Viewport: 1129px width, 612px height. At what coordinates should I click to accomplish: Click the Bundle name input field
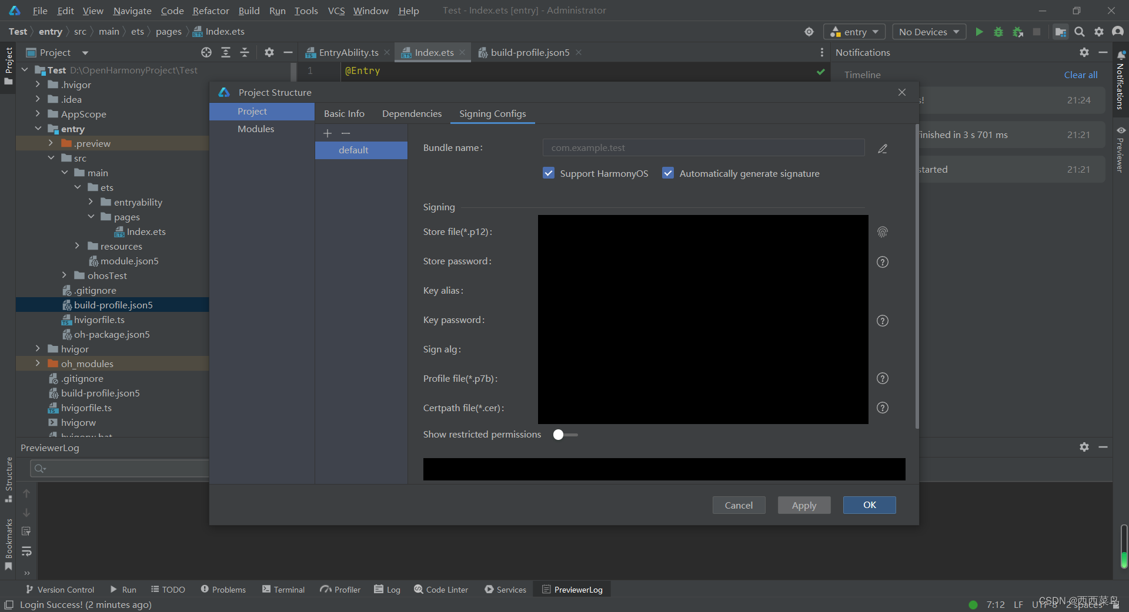[x=703, y=148]
